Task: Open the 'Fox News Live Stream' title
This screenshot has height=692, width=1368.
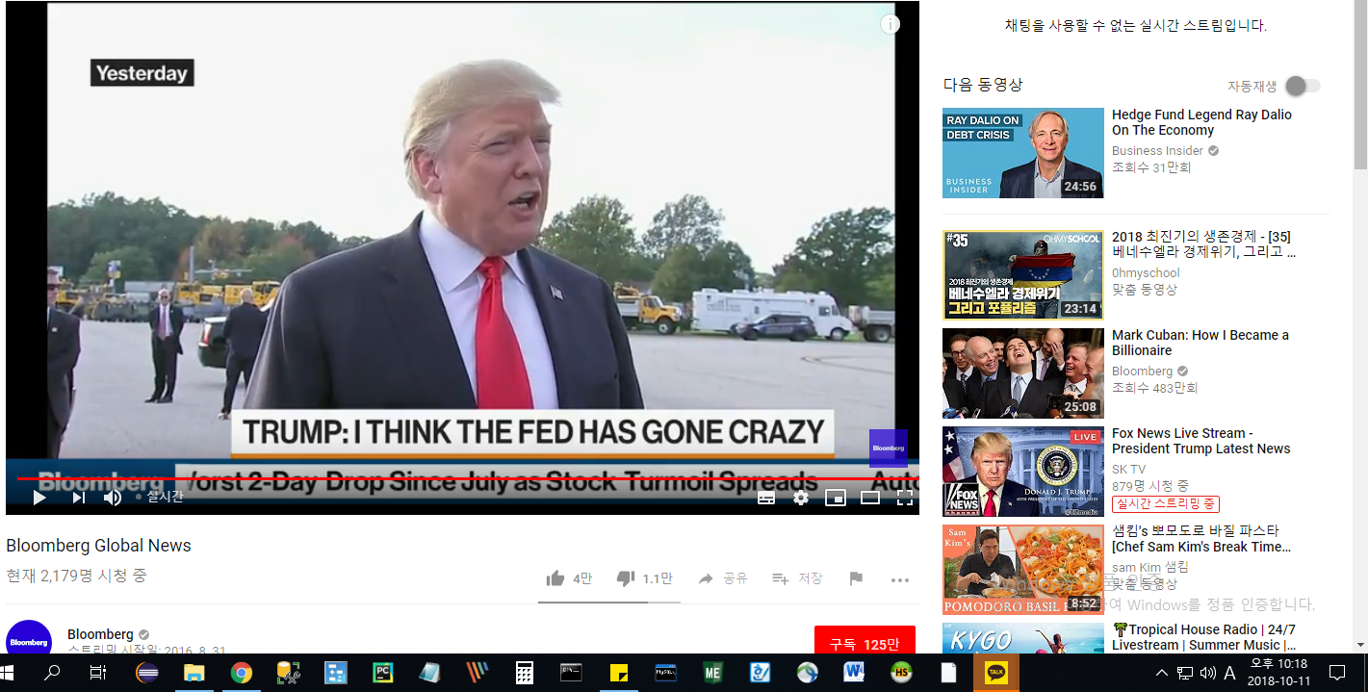Action: (1201, 441)
